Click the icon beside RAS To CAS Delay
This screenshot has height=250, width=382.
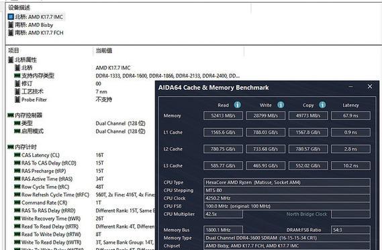(x=17, y=163)
